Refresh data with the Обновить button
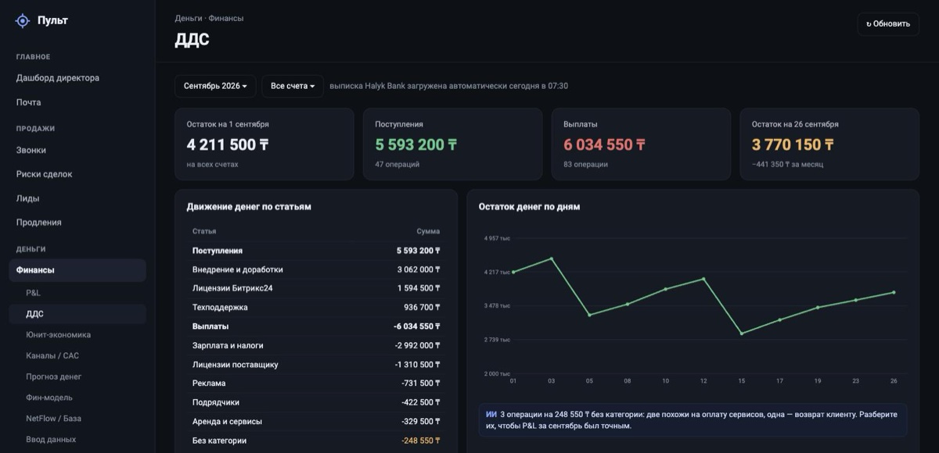Viewport: 939px width, 453px height. [x=888, y=24]
